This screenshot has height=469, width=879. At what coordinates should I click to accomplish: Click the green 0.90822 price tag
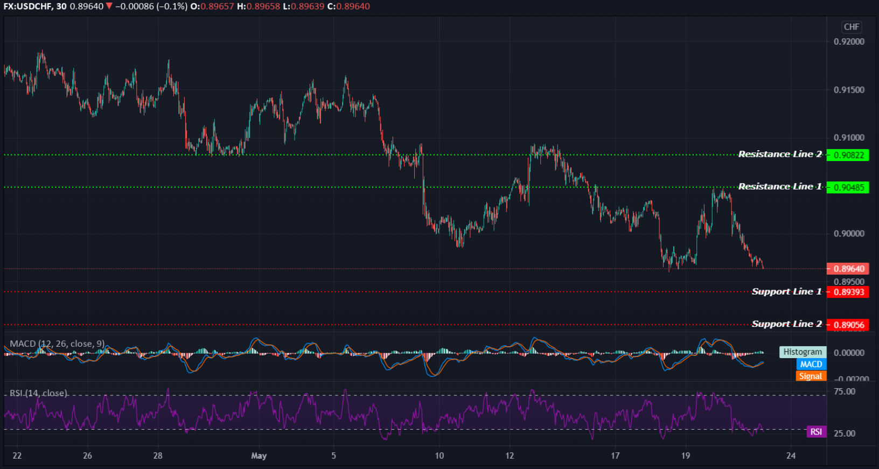point(848,155)
